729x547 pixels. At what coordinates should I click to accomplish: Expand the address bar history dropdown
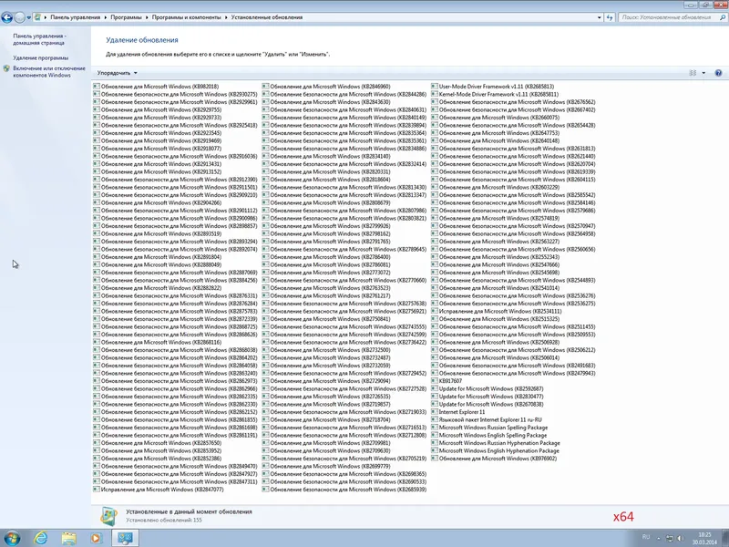point(600,17)
